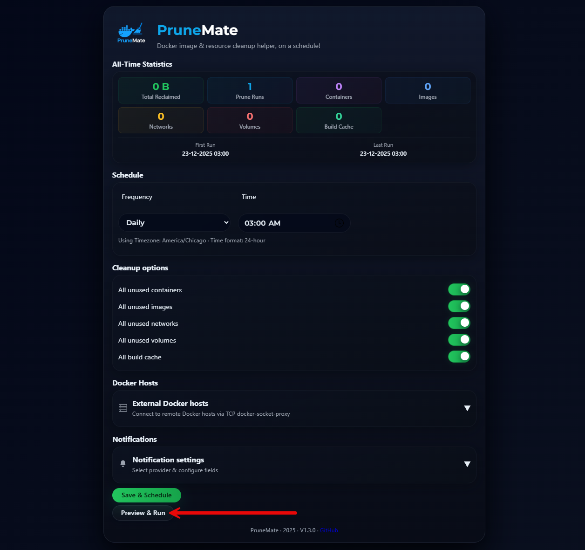
Task: Toggle All unused volumes switch
Action: pyautogui.click(x=459, y=340)
